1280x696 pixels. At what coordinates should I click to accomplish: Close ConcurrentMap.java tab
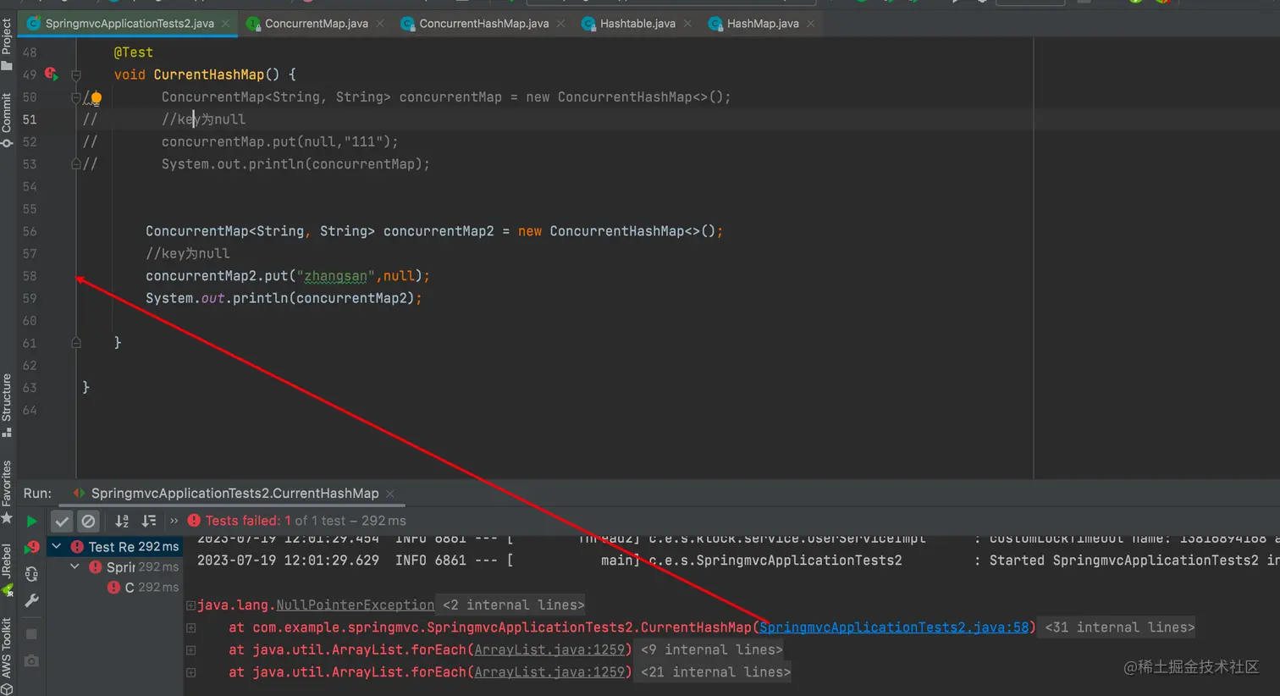pyautogui.click(x=380, y=24)
